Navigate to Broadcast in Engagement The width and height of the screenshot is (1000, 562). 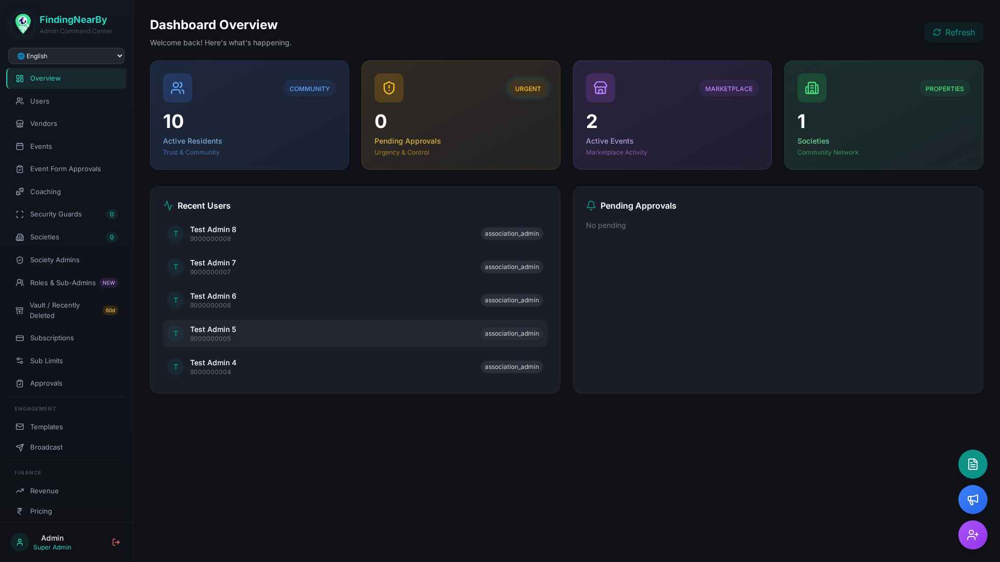coord(46,448)
